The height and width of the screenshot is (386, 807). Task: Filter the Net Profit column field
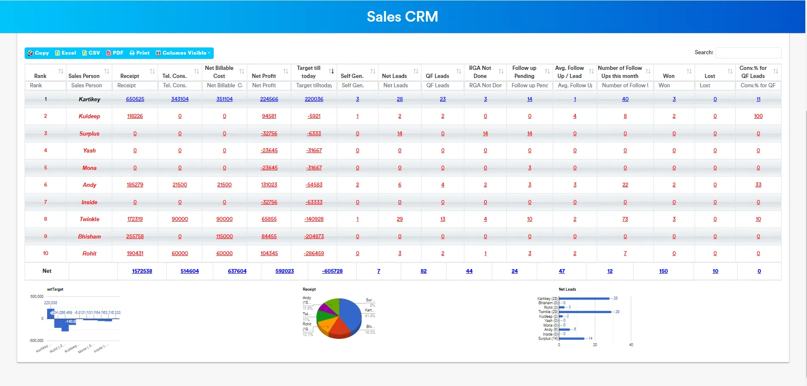tap(269, 86)
